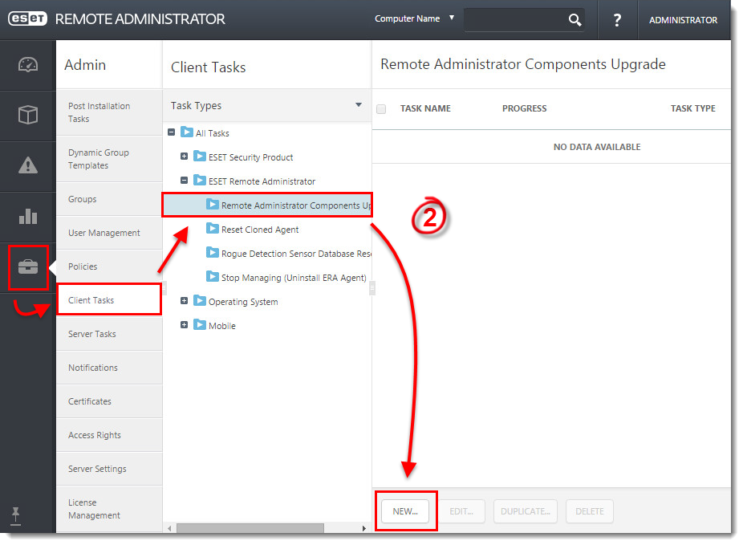Open Certificates menu item
This screenshot has height=545, width=743.
tap(109, 401)
